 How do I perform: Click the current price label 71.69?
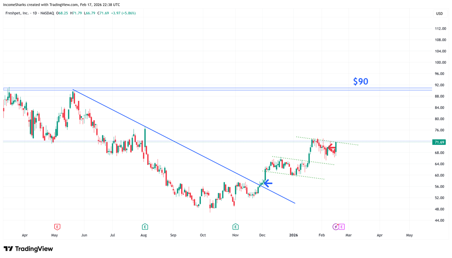click(x=439, y=142)
